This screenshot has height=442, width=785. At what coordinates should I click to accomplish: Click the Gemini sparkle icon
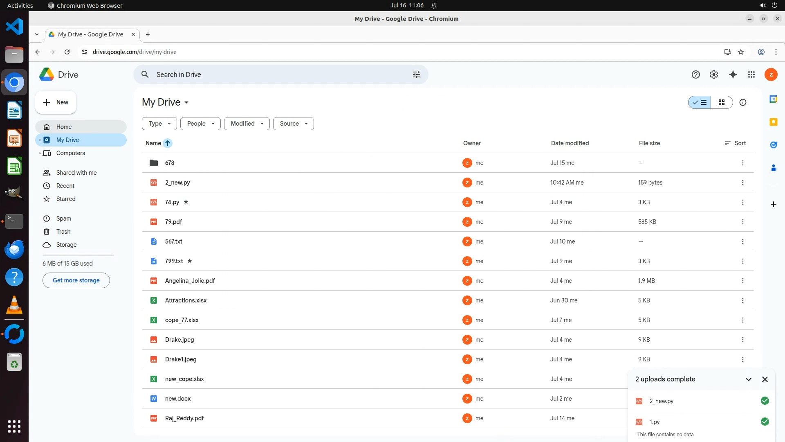coord(733,74)
